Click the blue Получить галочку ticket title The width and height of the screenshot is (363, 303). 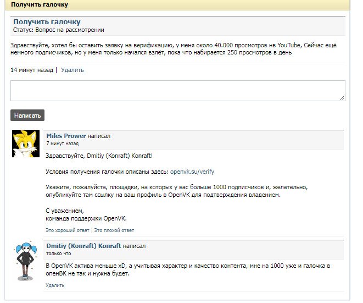coord(47,21)
